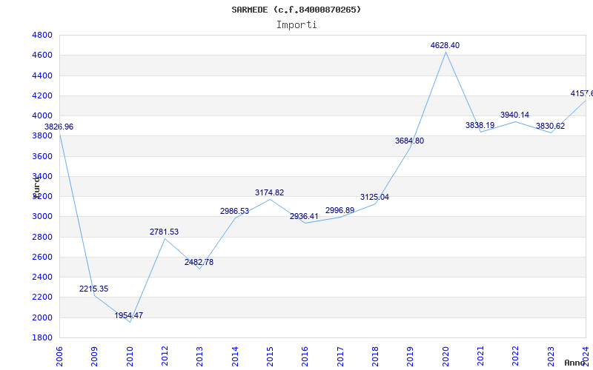
Task: Select the x-axis year 2013
Action: point(199,357)
